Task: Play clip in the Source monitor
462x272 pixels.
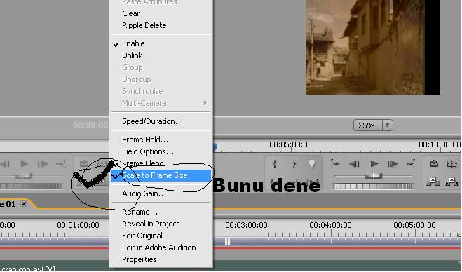Action: point(25,164)
